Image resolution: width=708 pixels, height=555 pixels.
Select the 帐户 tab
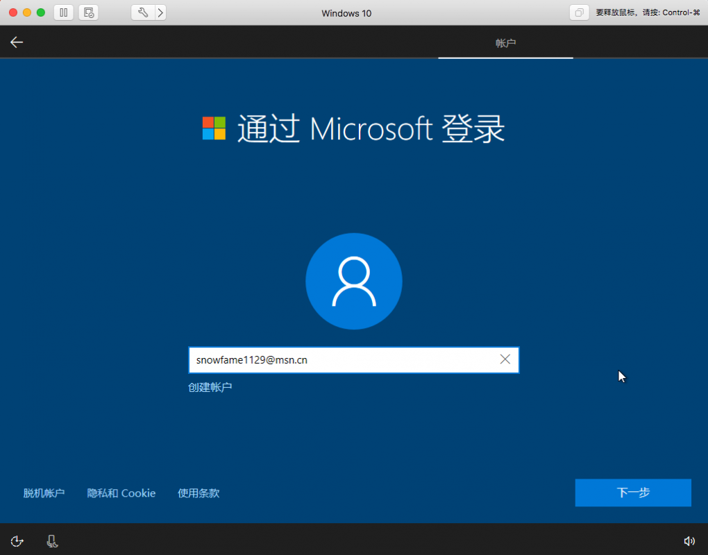click(506, 43)
